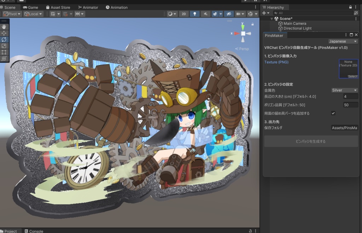
Task: Select the Rect transform tool
Action: (x=4, y=52)
